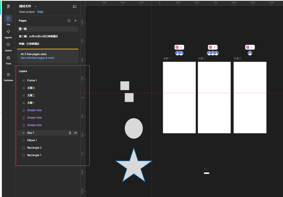The height and width of the screenshot is (197, 283).
Task: Select the Rectangle 2 layer
Action: pos(48,148)
